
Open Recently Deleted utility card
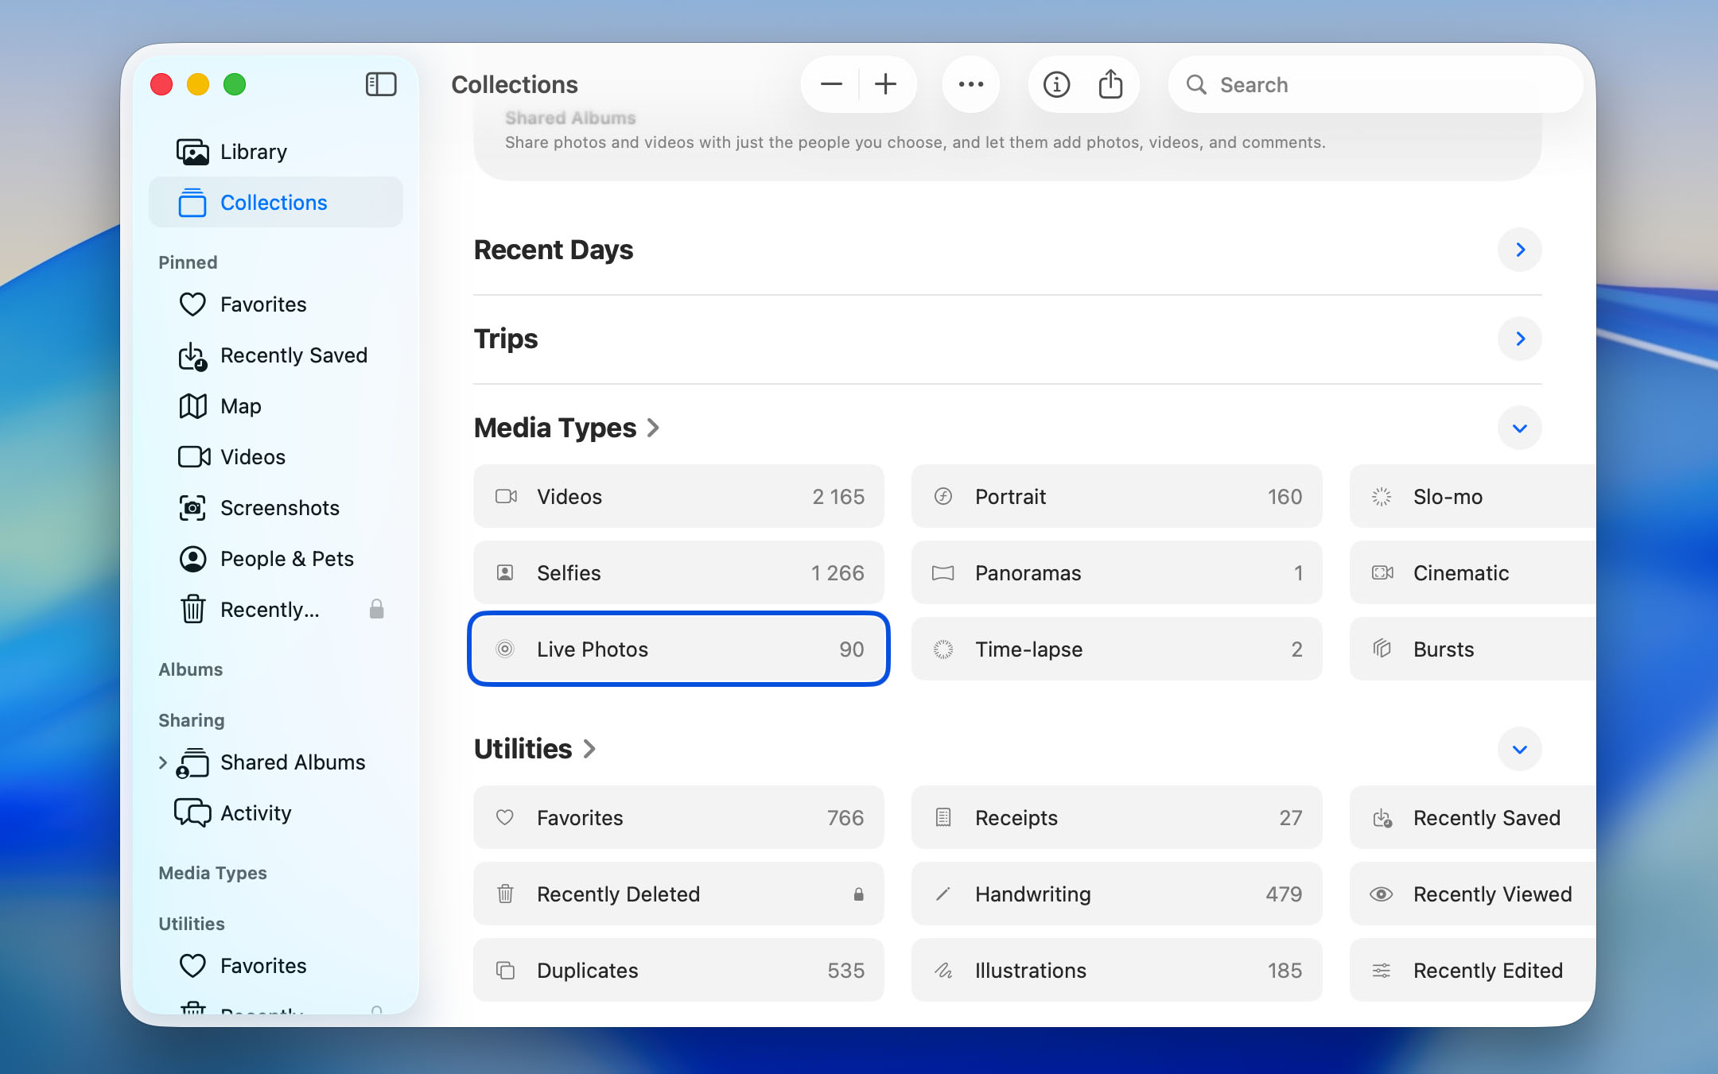point(678,894)
